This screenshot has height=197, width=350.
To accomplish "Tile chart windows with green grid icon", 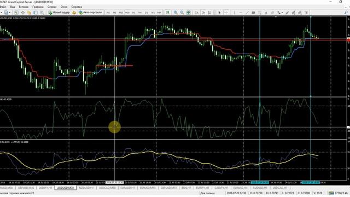I will (188, 13).
